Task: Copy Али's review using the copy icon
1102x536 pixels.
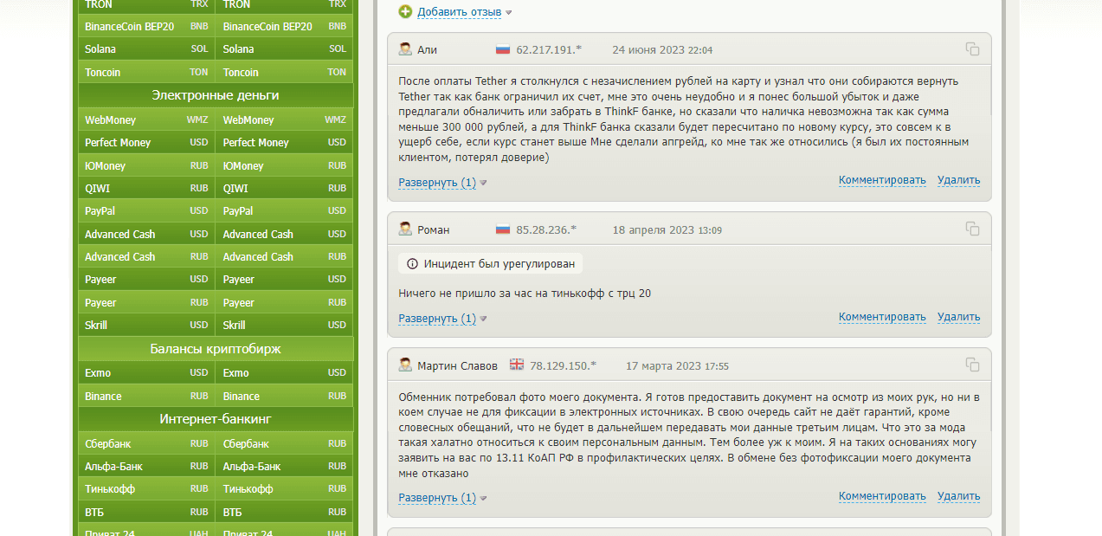Action: tap(972, 49)
